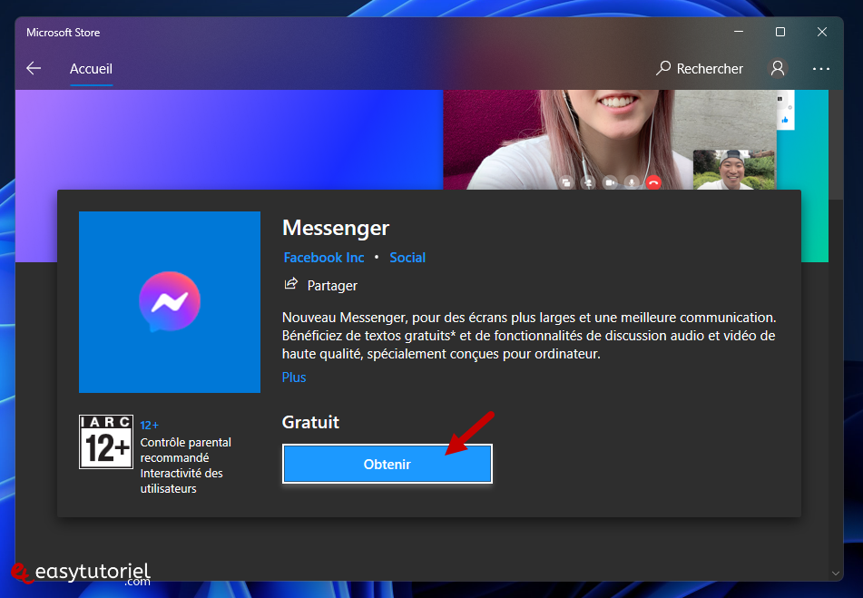The width and height of the screenshot is (863, 598).
Task: Click the Partager share icon
Action: point(290,284)
